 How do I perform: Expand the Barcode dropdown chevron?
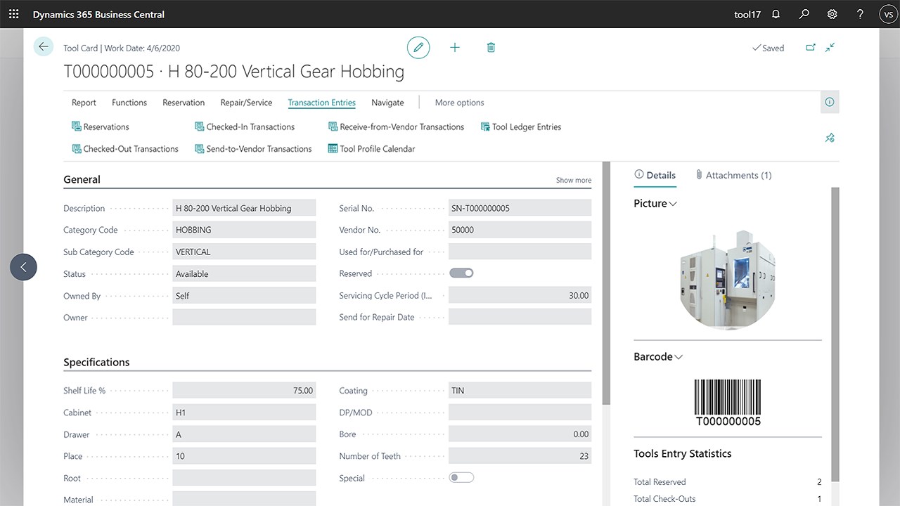pyautogui.click(x=679, y=357)
